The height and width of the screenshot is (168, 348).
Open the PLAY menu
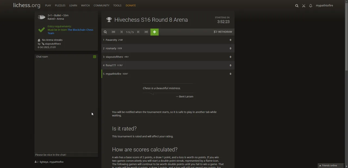coord(48,5)
